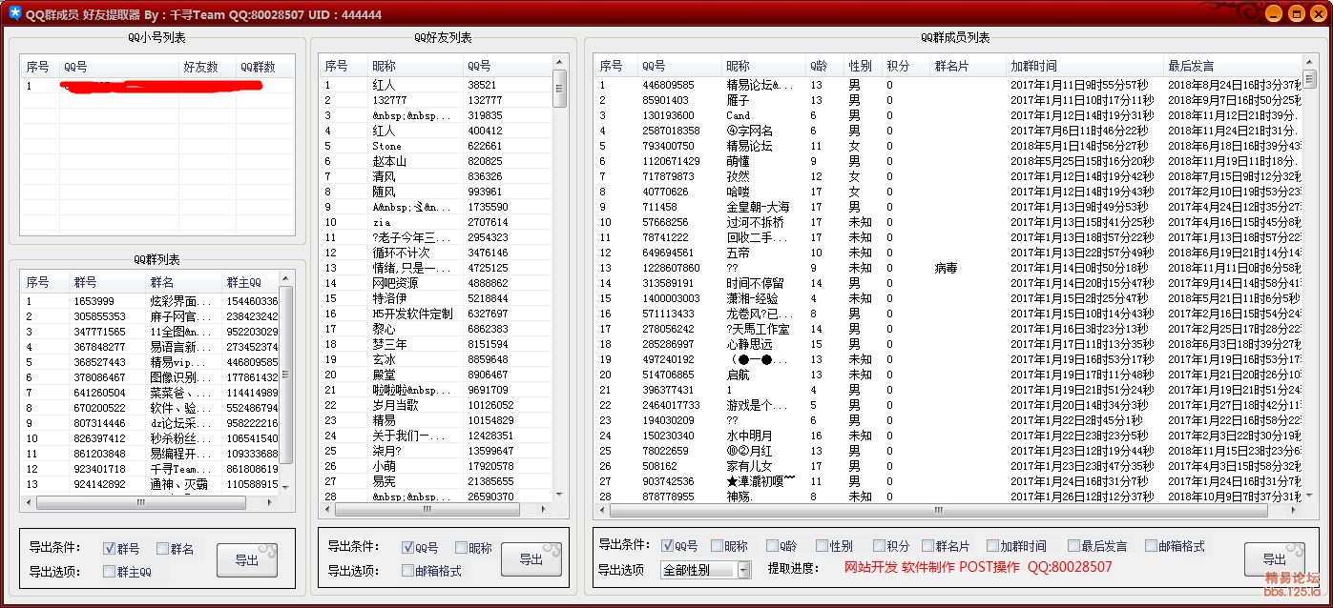The width and height of the screenshot is (1333, 608).
Task: Click the 群主QQ column header
Action: click(250, 283)
